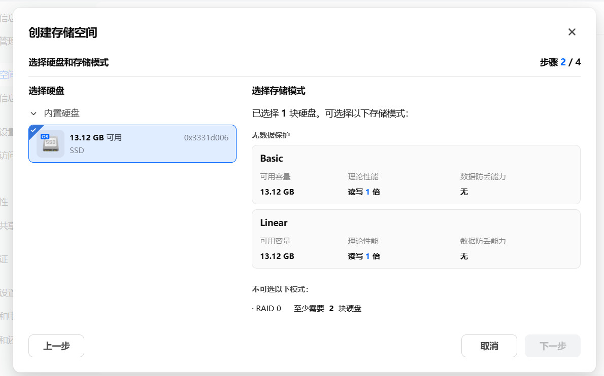Click the 选择存储模式 section heading

pyautogui.click(x=279, y=91)
